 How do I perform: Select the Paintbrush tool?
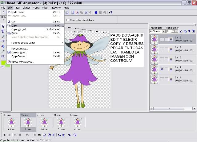tap(3, 36)
